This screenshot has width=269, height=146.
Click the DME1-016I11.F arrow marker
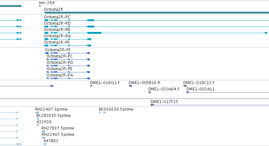(x=91, y=86)
